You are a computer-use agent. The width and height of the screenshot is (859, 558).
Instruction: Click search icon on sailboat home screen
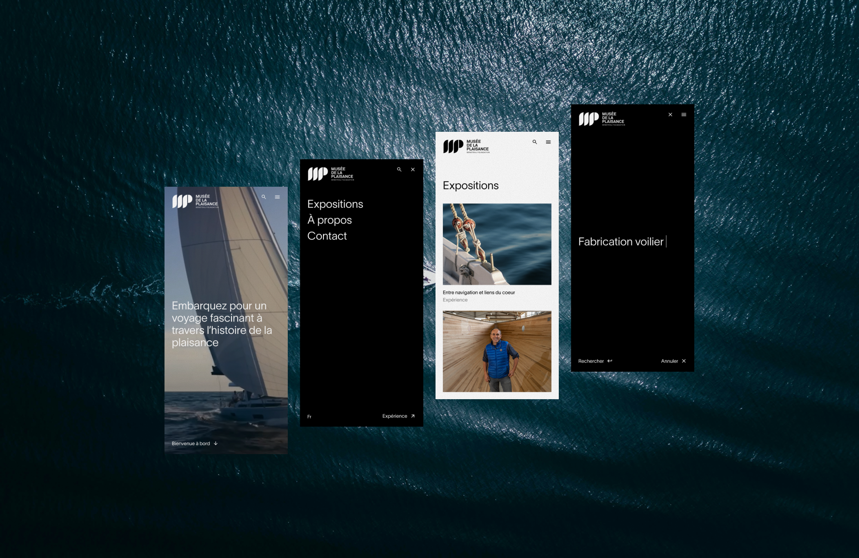[264, 197]
